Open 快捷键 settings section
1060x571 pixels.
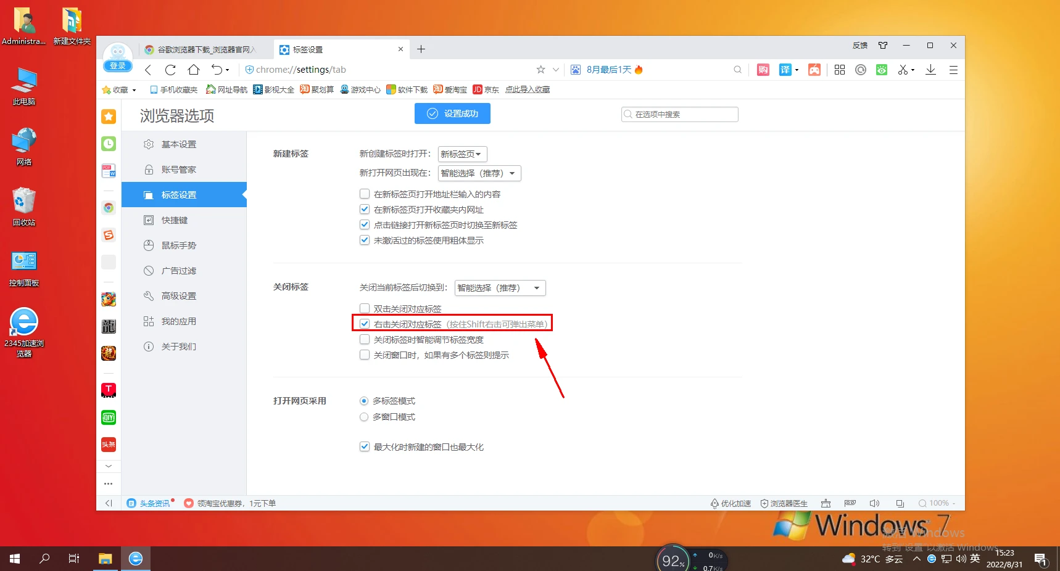click(184, 220)
